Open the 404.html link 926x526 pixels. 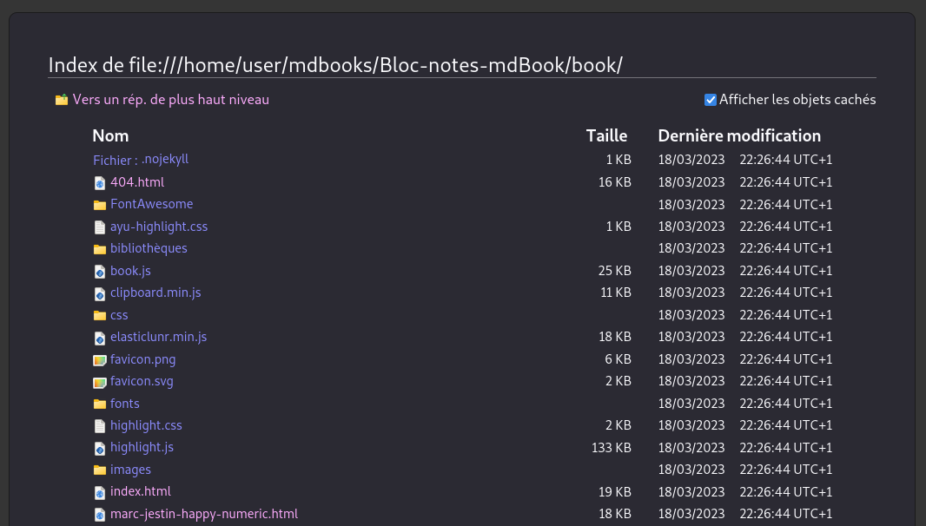tap(137, 181)
